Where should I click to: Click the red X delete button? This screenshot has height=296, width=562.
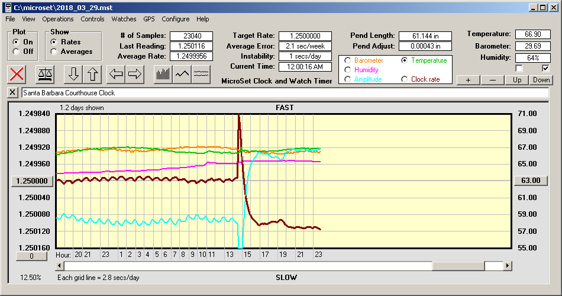click(17, 74)
